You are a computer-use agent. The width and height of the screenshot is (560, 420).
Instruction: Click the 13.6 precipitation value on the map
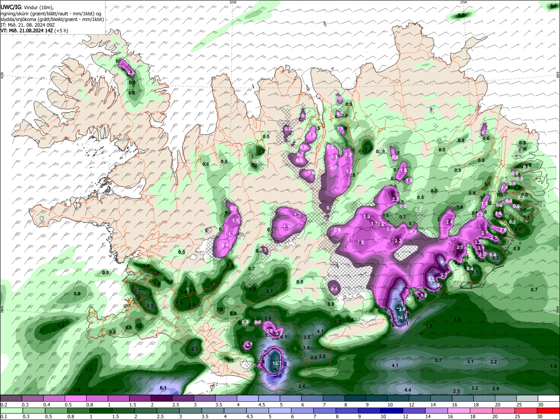[401, 309]
